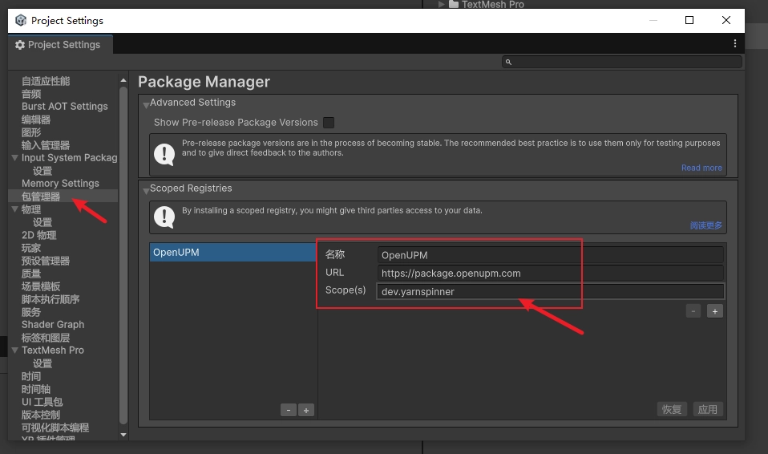Image resolution: width=768 pixels, height=454 pixels.
Task: Click the 名称 field containing OpenUPM
Action: pyautogui.click(x=551, y=255)
